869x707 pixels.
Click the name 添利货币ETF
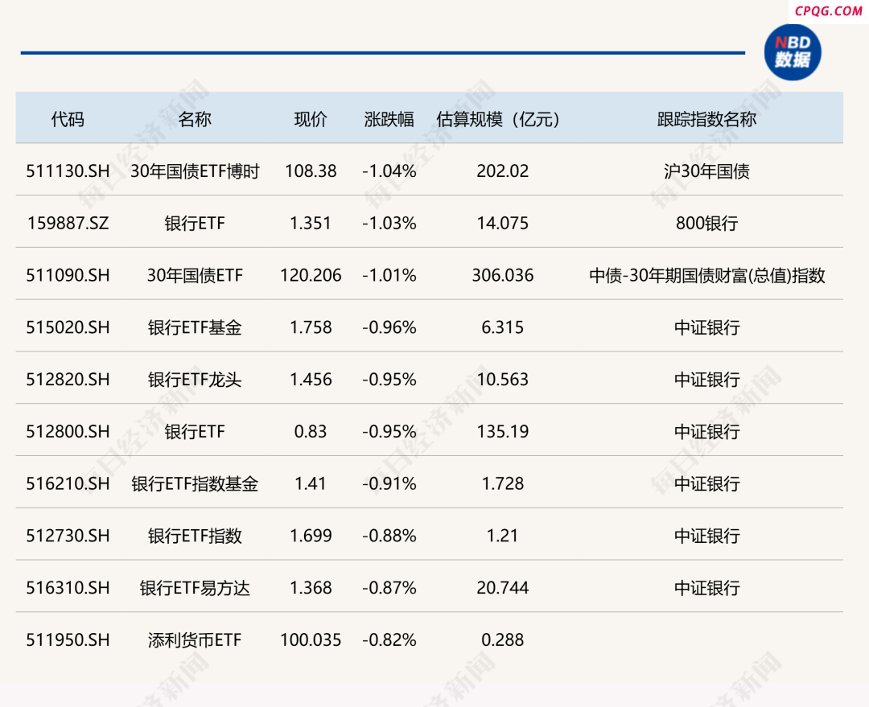coord(195,640)
